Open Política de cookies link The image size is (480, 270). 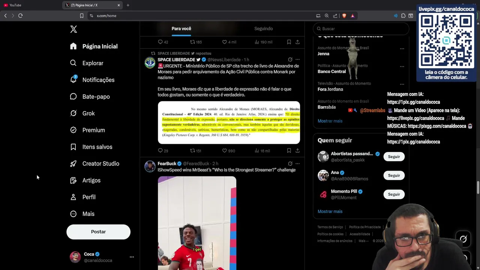330,234
